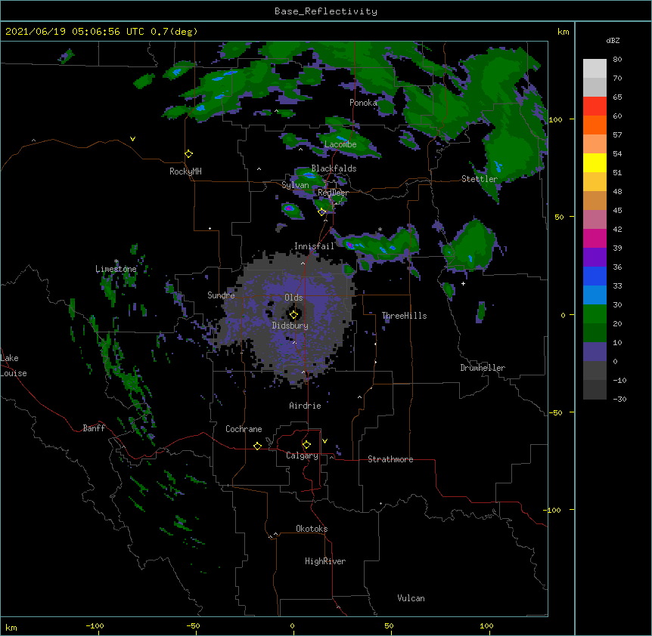Click the -30 value in the dBZ legend

(x=619, y=399)
